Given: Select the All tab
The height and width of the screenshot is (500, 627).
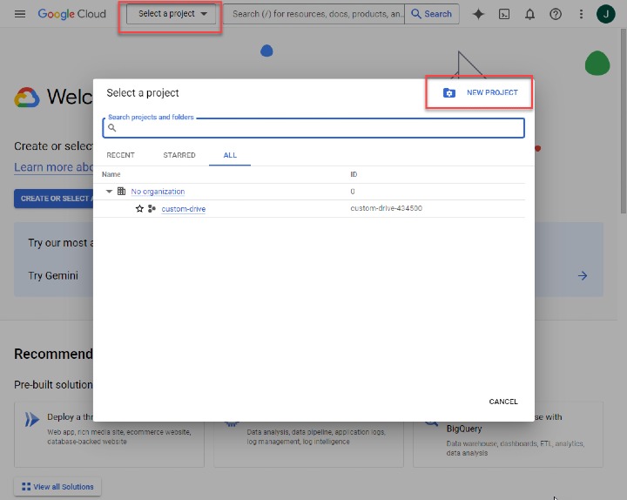Looking at the screenshot, I should pos(230,155).
